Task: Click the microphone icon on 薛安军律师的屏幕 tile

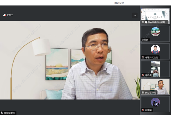Action: click(143, 22)
